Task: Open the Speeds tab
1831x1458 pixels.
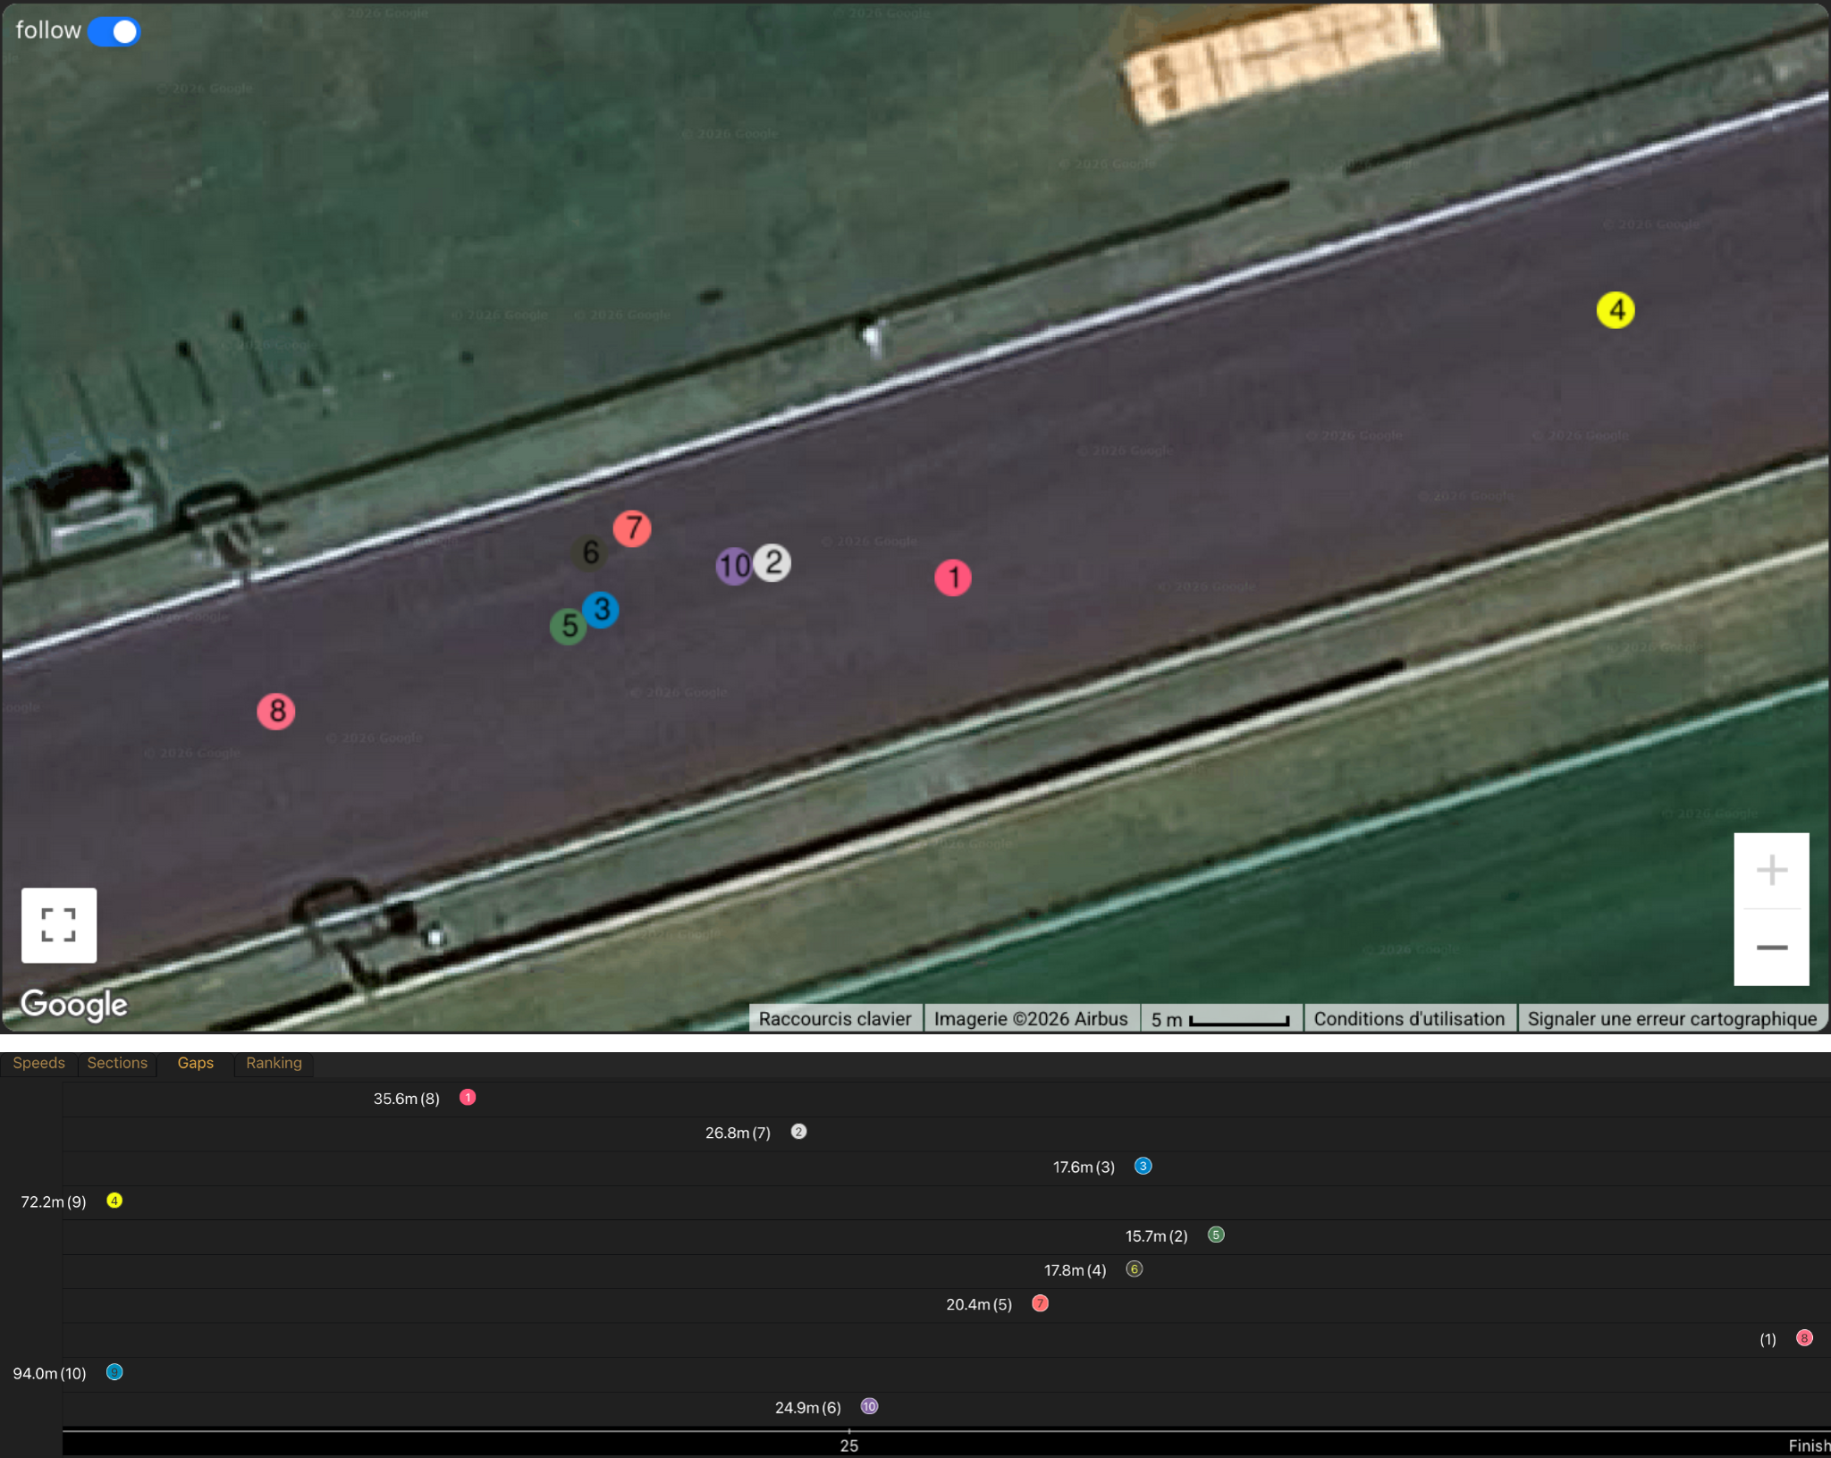Action: 38,1063
